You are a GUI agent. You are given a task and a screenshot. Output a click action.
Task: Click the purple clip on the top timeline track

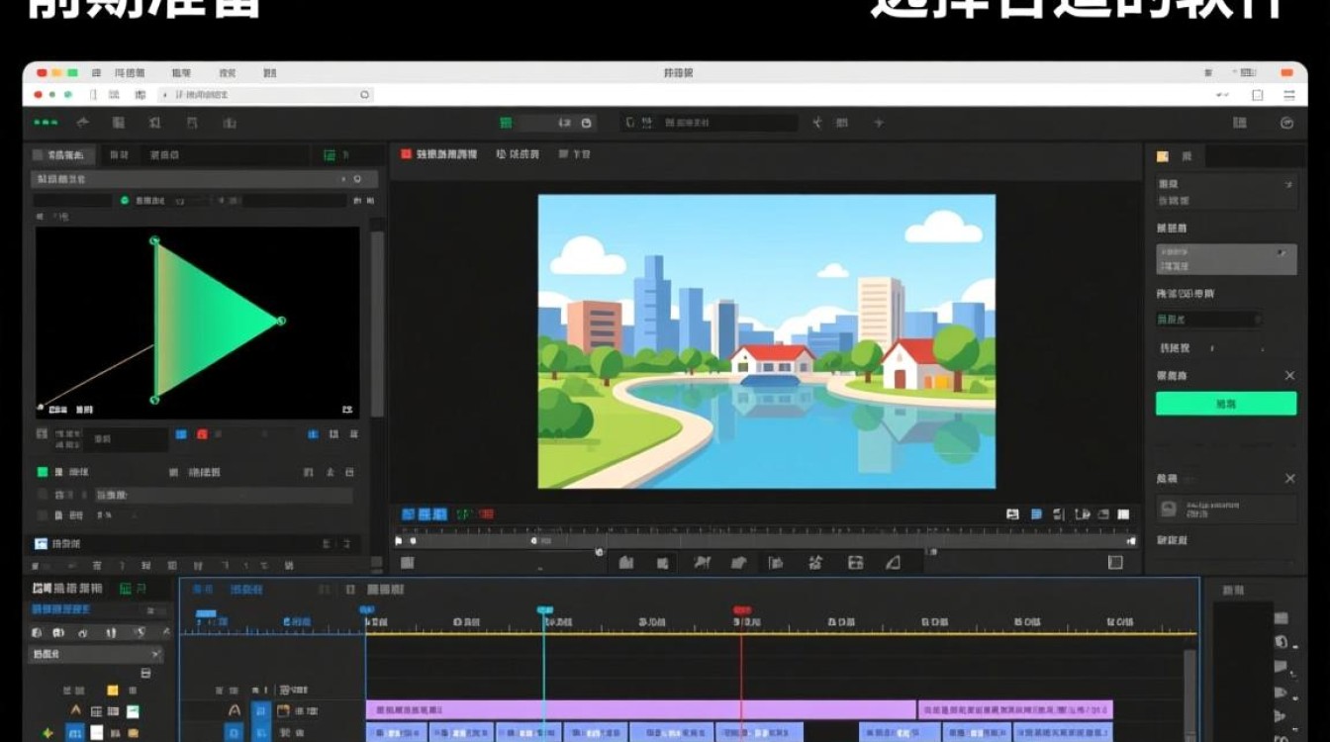tap(640, 709)
